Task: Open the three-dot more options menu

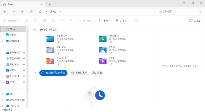Action: click(x=137, y=21)
